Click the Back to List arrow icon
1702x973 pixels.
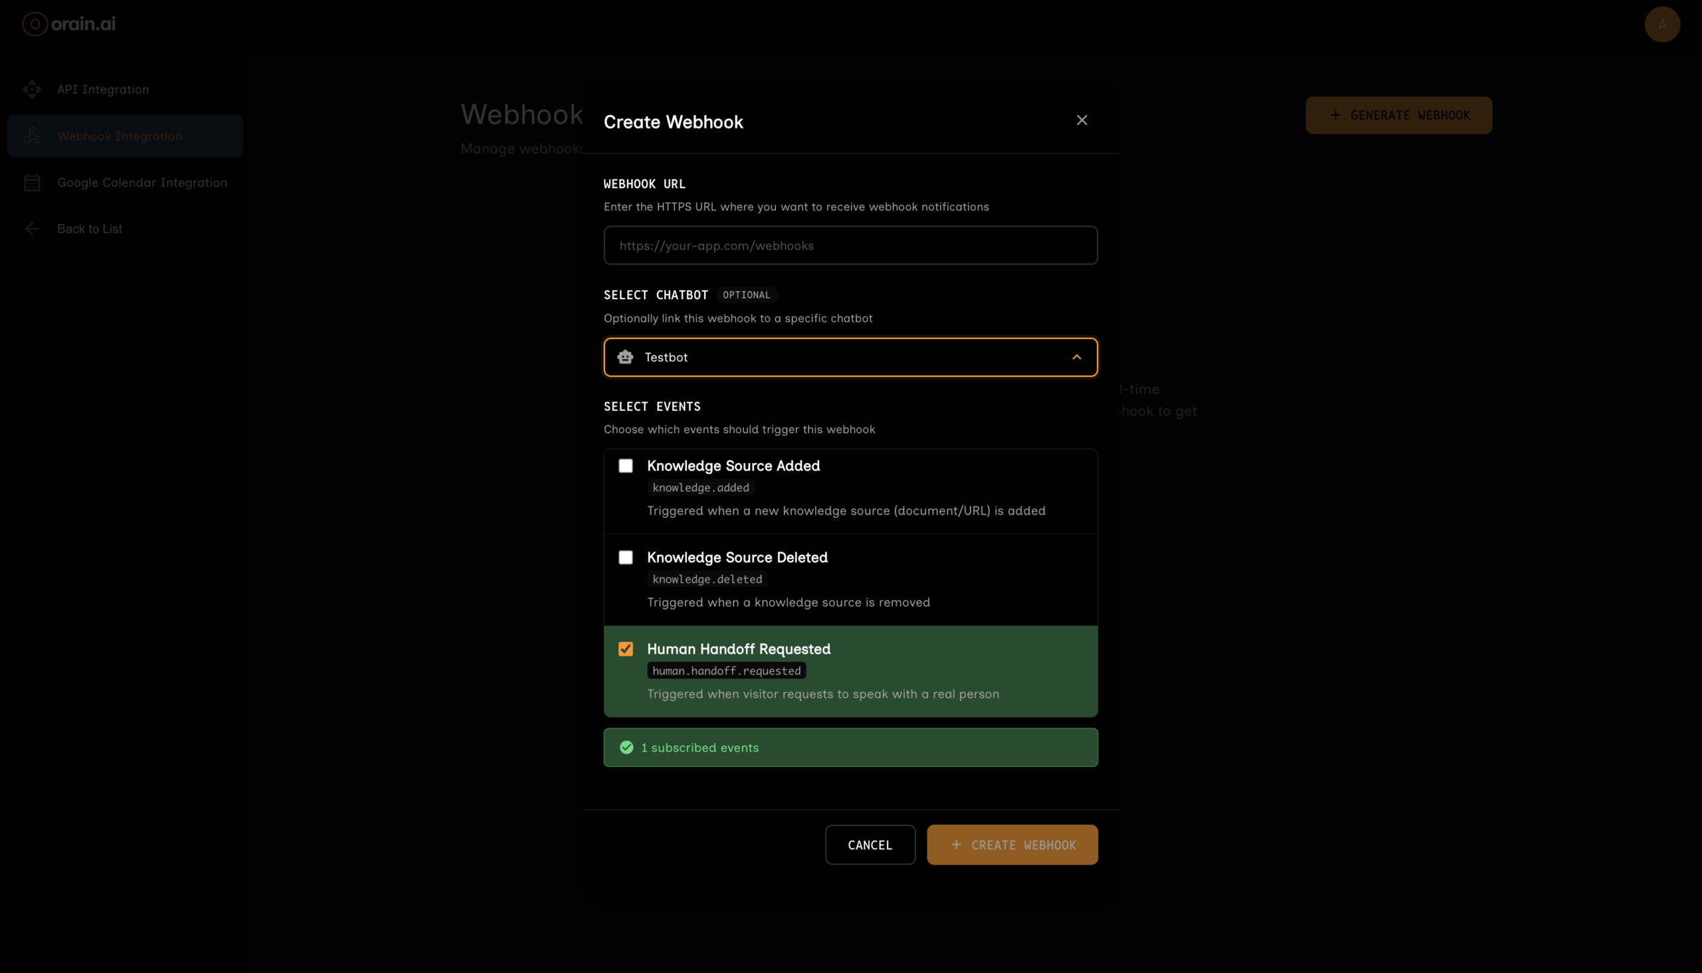(32, 229)
